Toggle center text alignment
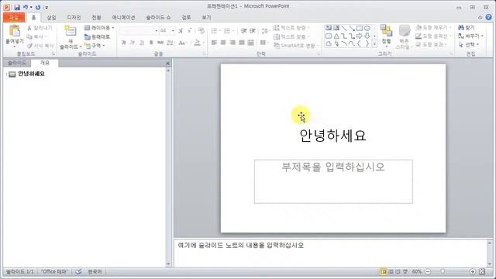 223,43
